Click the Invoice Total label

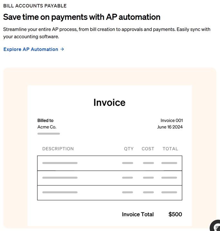coord(138,214)
